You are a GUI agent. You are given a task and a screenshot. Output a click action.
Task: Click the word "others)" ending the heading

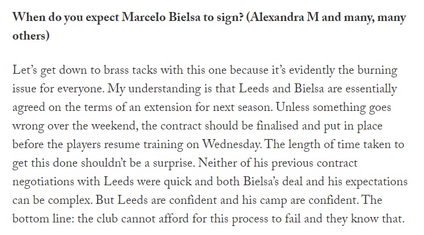pos(31,36)
